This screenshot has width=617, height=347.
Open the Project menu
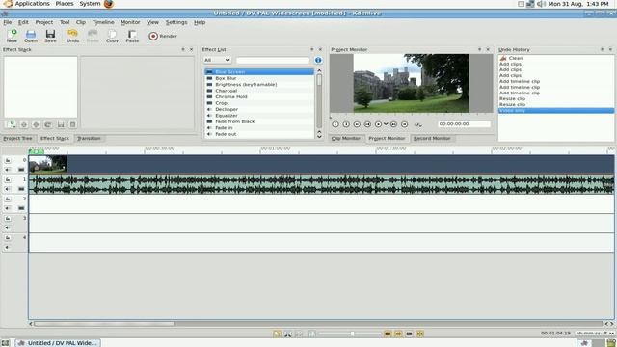(x=44, y=22)
